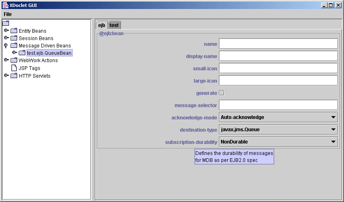Viewport: 344px width, 202px height.
Task: Focus the small-icon input field
Action: pyautogui.click(x=278, y=68)
